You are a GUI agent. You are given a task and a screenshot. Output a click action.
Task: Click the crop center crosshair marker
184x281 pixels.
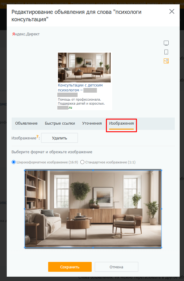(93, 209)
